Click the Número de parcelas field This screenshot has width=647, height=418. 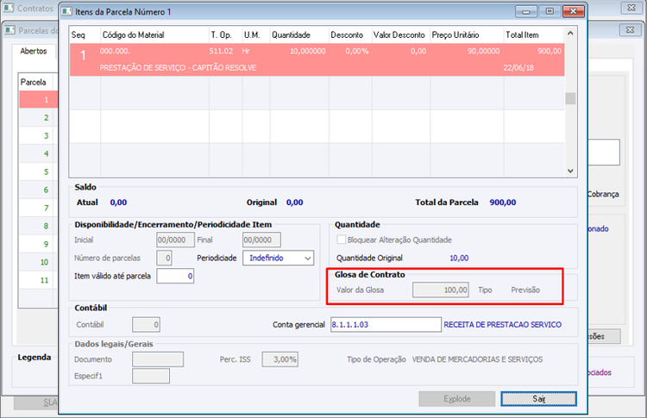coord(164,258)
